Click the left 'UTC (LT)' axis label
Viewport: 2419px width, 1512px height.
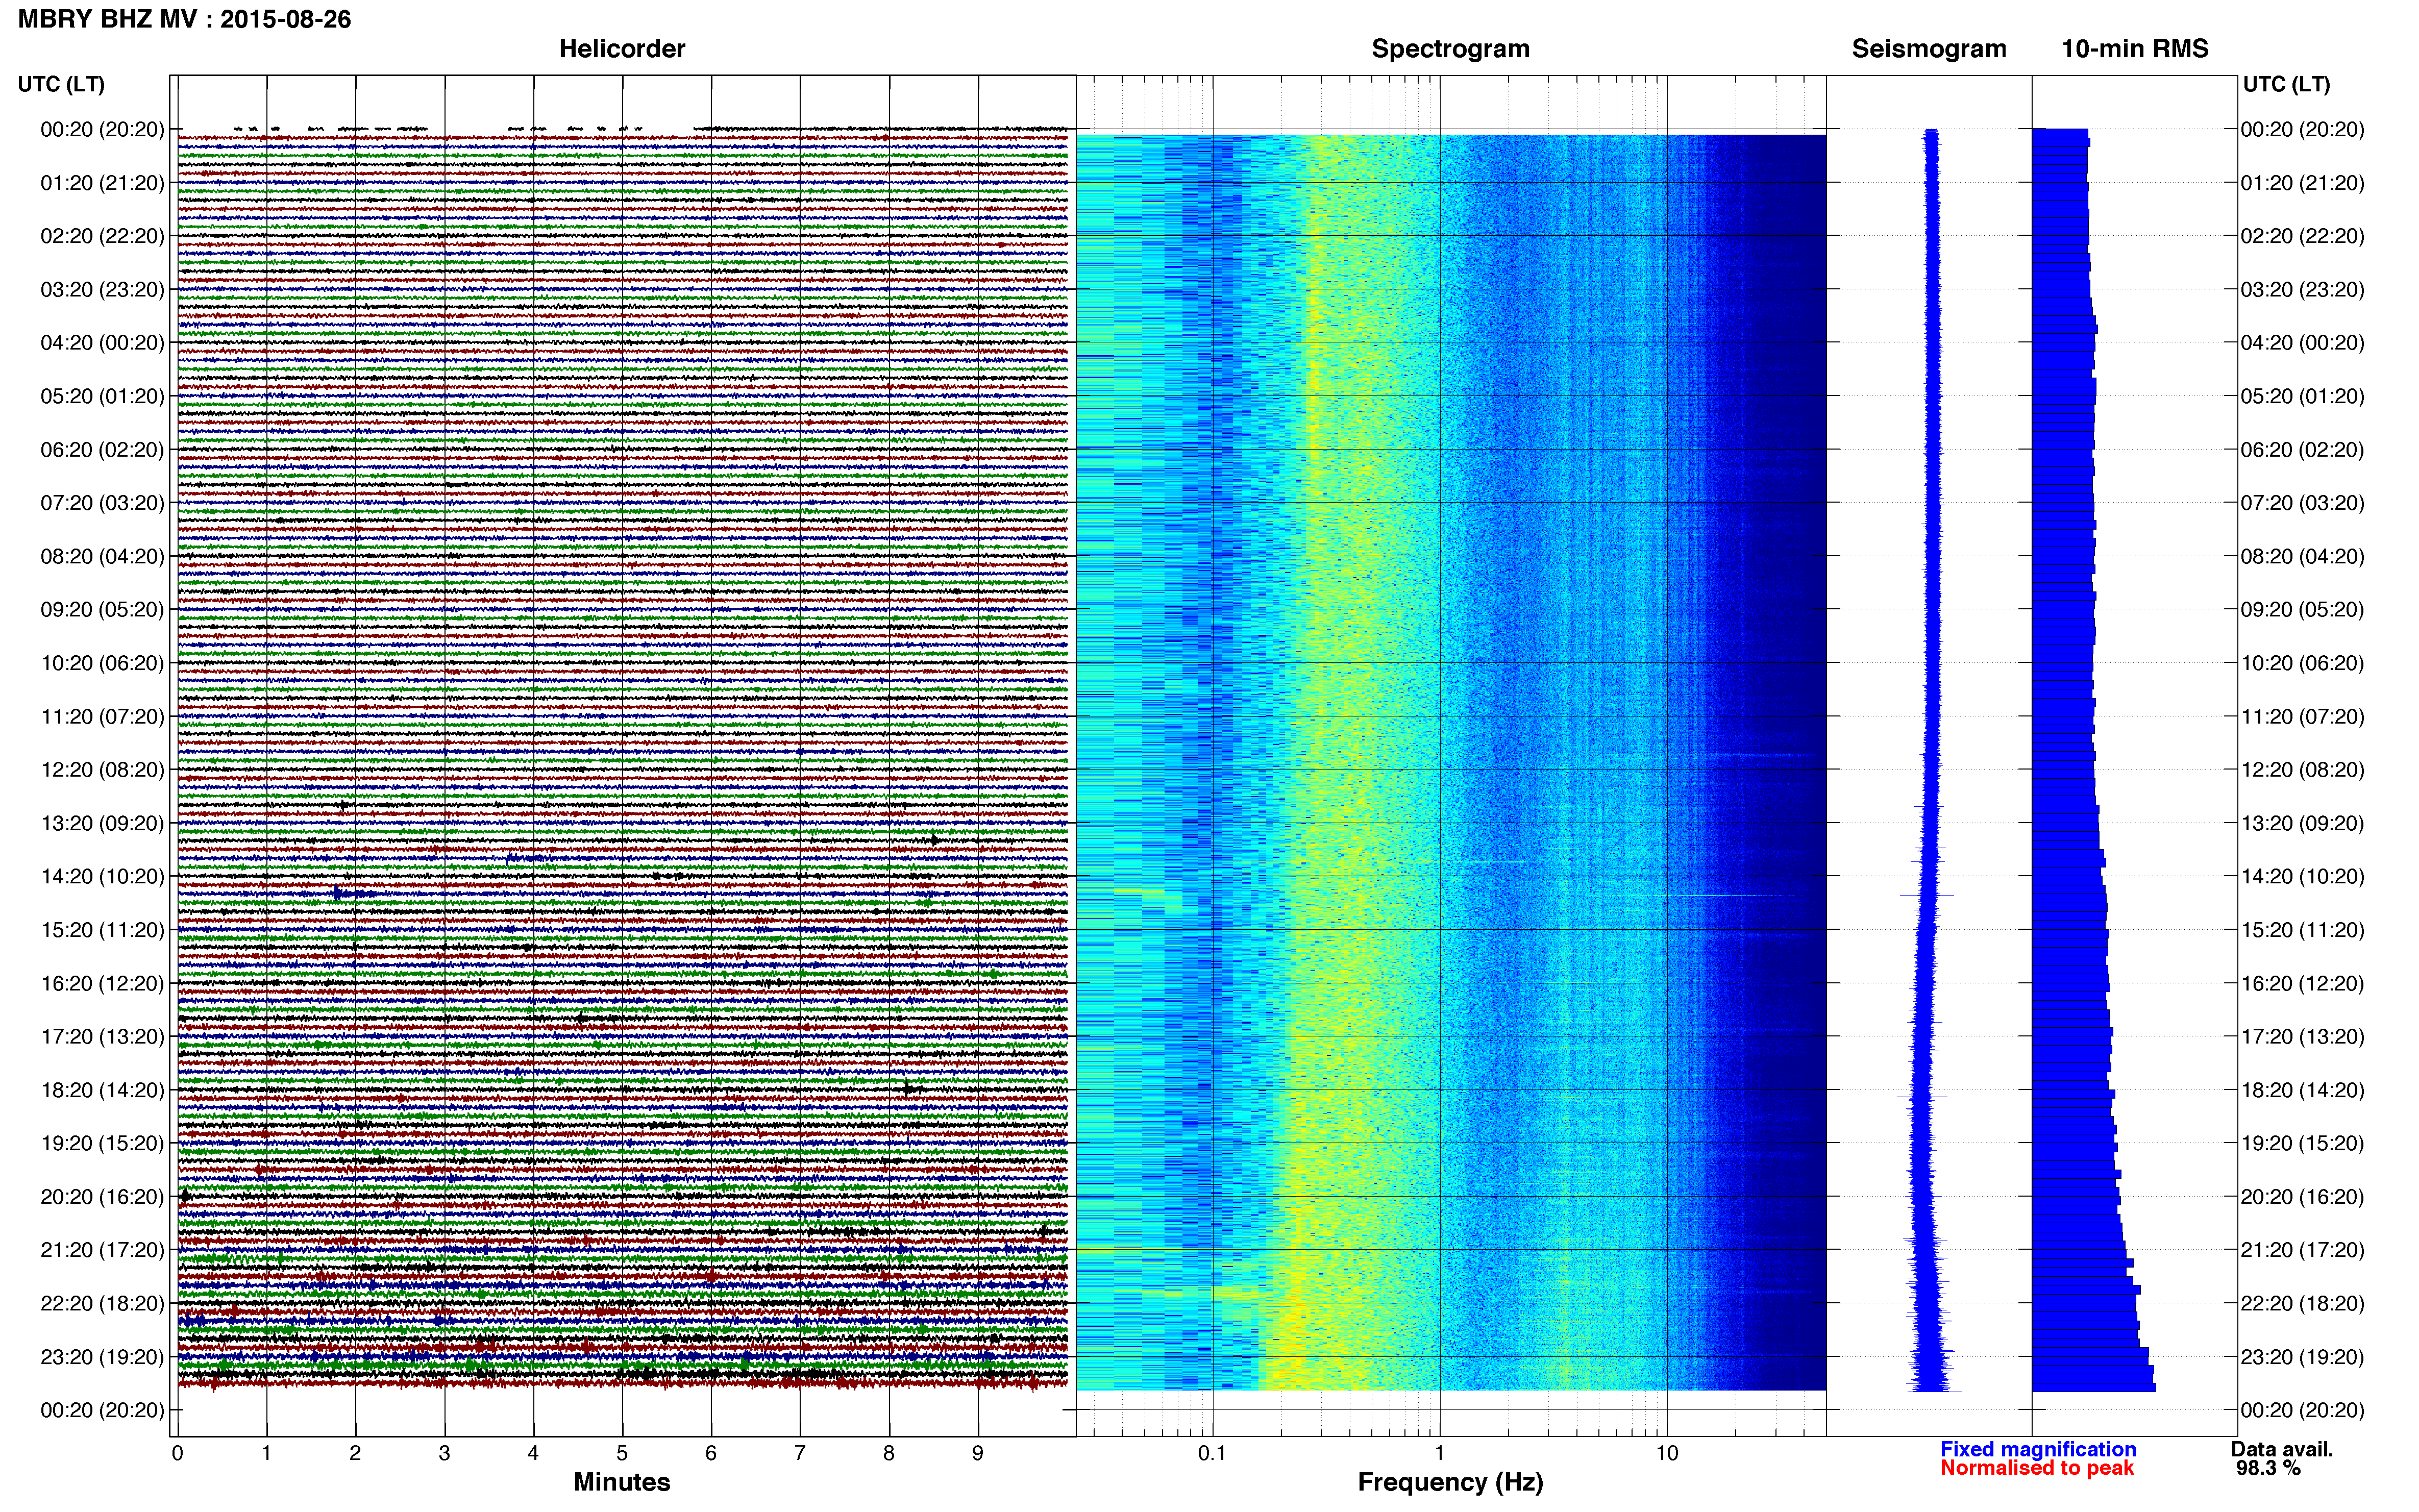(x=61, y=84)
